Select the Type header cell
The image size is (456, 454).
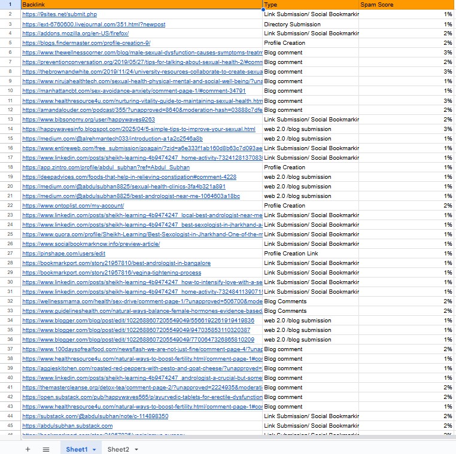pyautogui.click(x=310, y=4)
